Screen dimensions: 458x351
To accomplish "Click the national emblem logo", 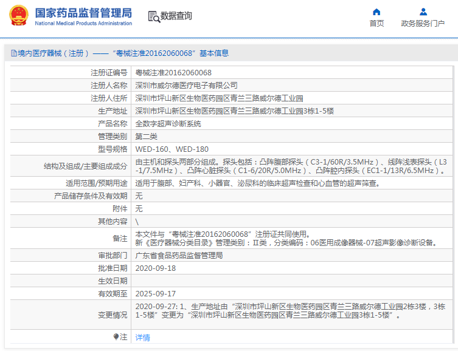I will point(19,15).
